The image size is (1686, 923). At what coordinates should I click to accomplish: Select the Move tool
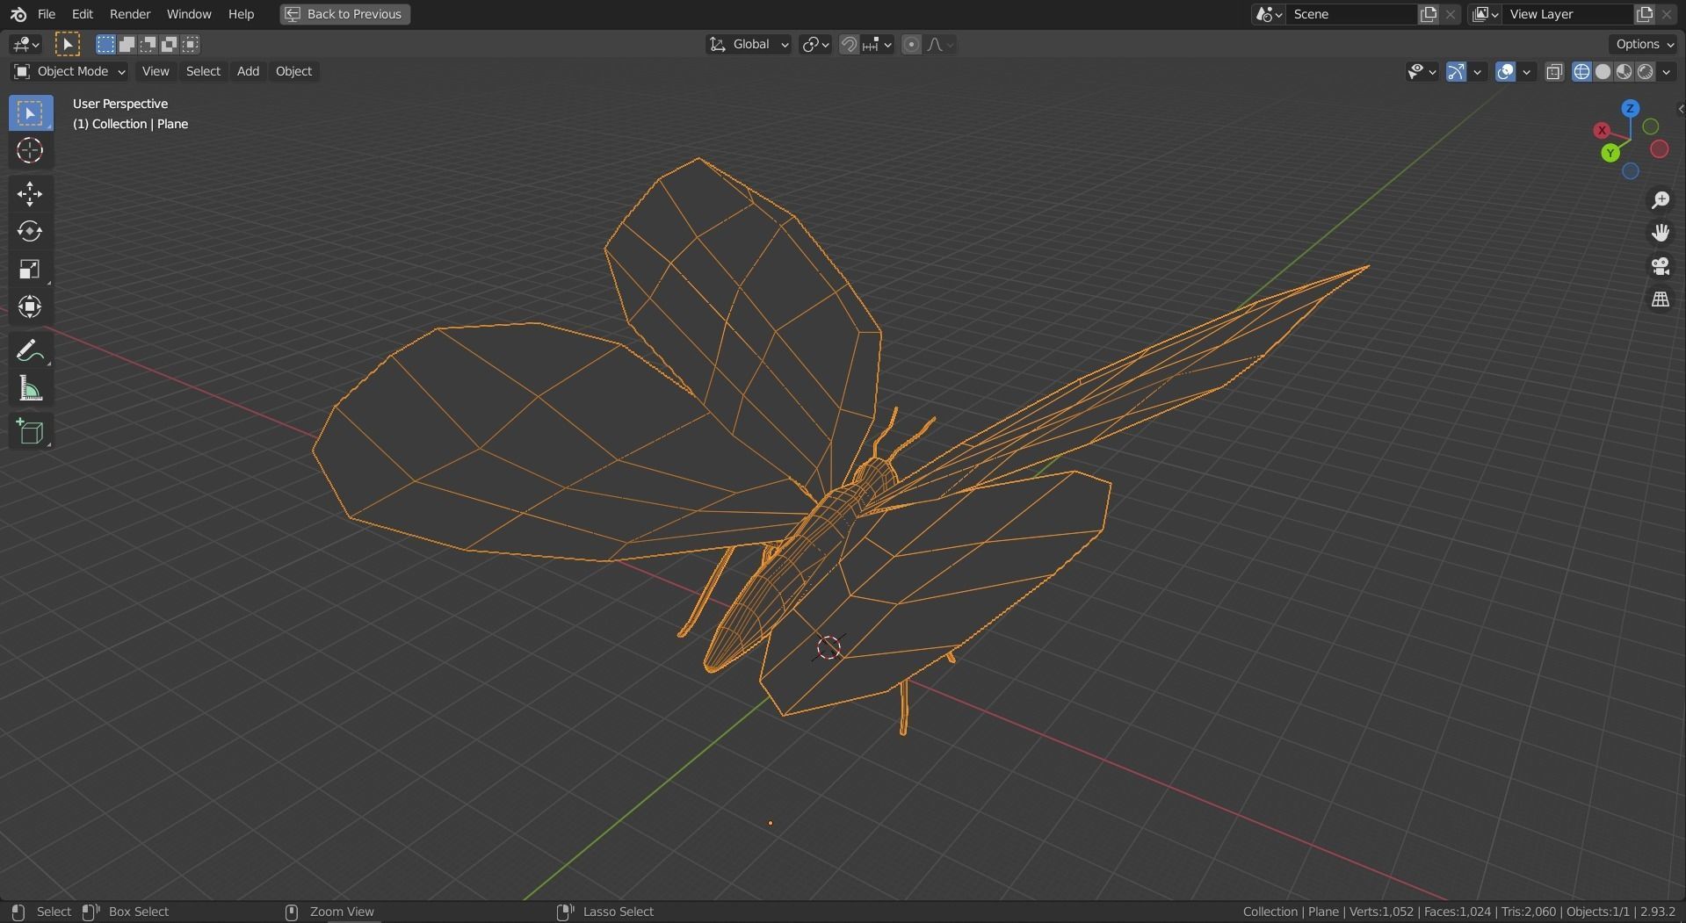30,194
